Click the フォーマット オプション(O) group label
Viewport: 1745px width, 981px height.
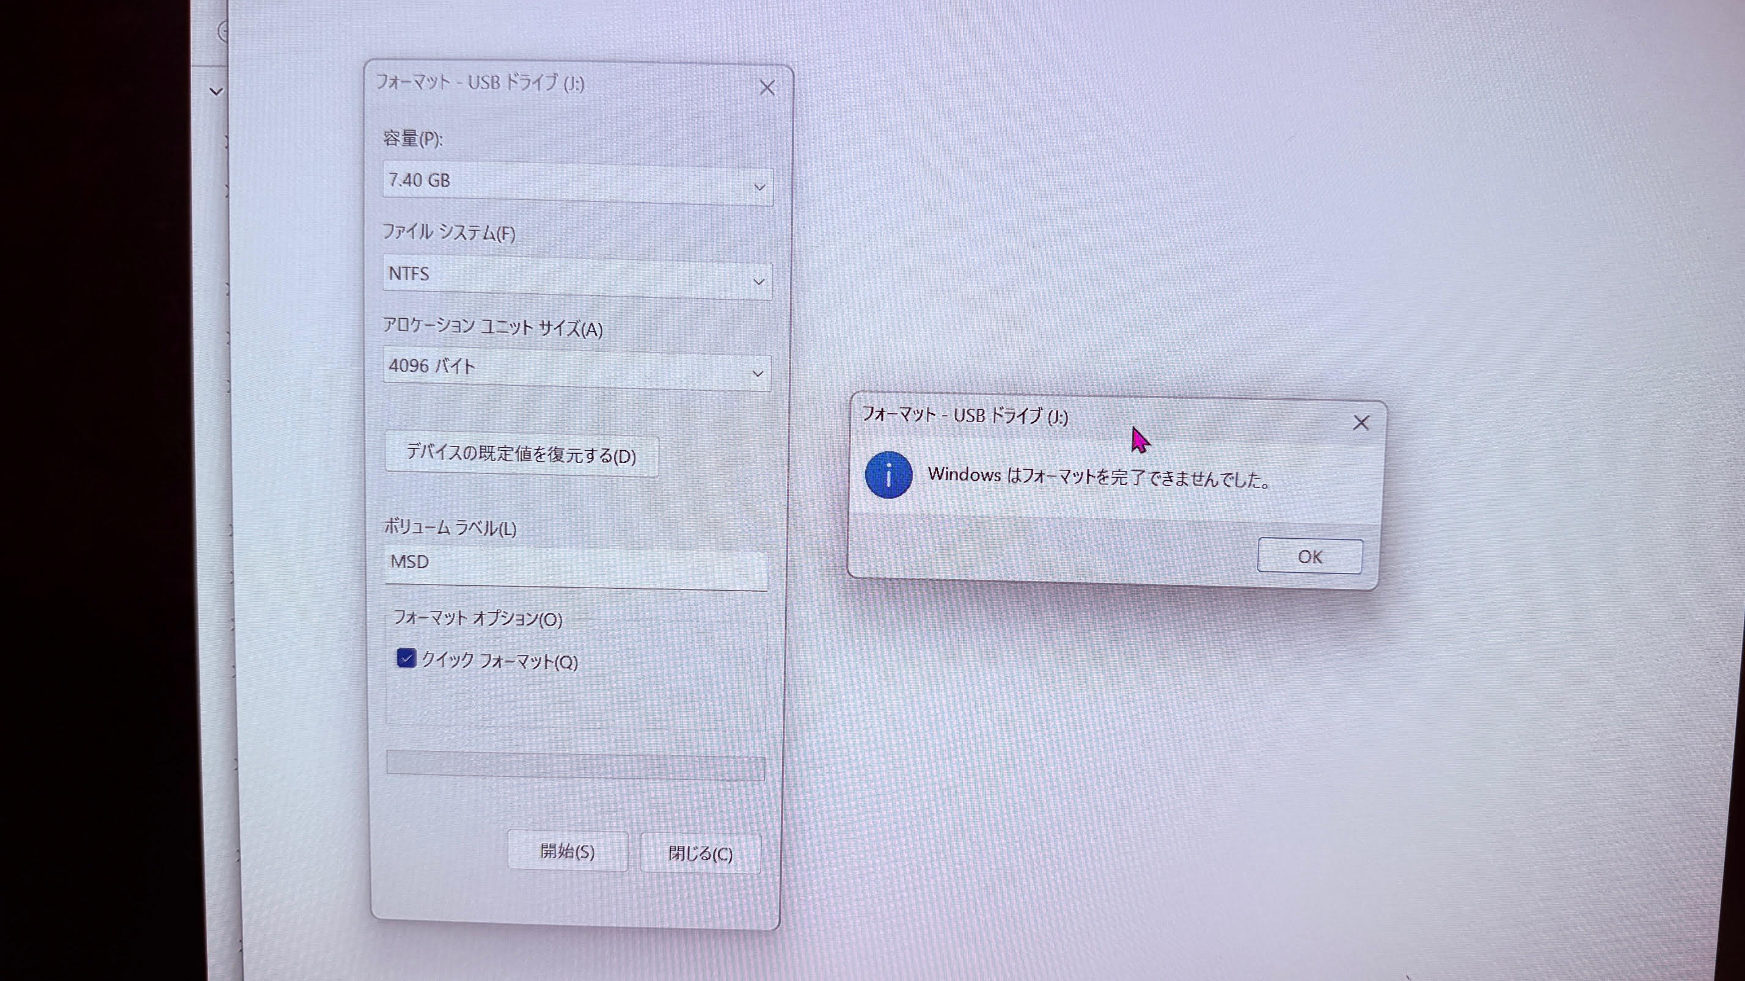pos(478,619)
